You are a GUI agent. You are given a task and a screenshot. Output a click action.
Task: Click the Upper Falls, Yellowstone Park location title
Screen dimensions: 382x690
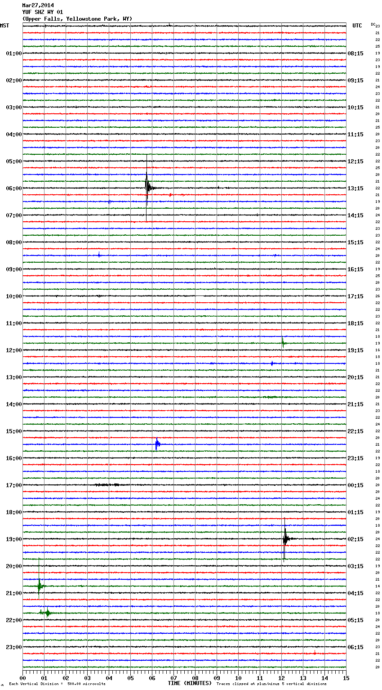click(77, 19)
